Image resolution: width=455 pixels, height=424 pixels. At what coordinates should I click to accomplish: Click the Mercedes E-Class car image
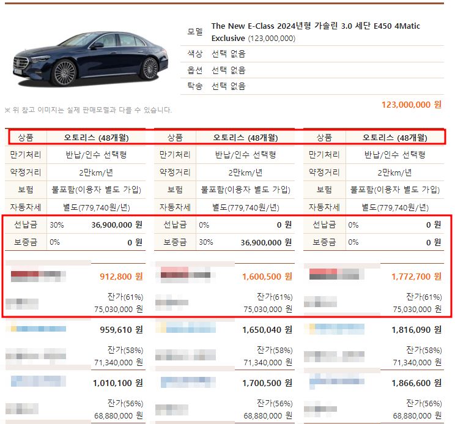(x=91, y=59)
